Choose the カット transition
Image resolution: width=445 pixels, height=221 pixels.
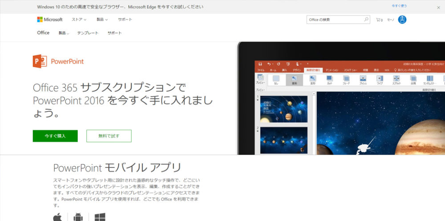point(329,80)
